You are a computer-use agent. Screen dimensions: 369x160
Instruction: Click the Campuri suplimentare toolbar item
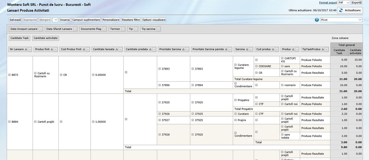86,20
